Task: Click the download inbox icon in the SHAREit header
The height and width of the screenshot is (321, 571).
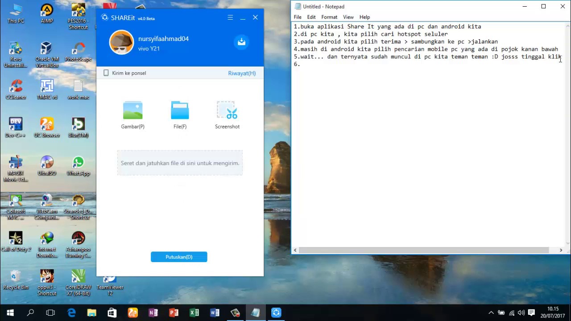Action: point(241,42)
